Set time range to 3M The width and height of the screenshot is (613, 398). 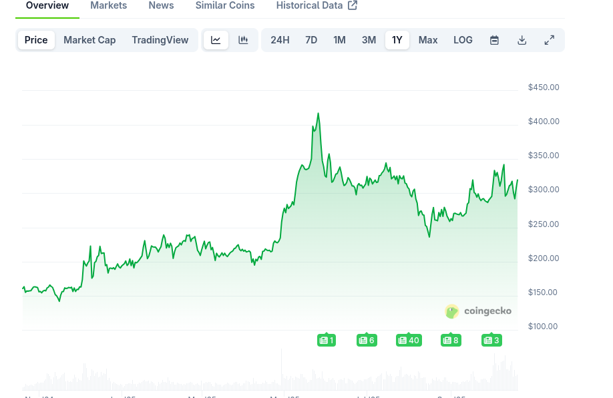(x=369, y=40)
